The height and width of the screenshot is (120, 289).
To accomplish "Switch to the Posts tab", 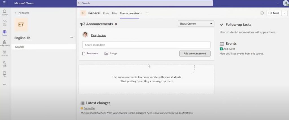I will 106,13.
